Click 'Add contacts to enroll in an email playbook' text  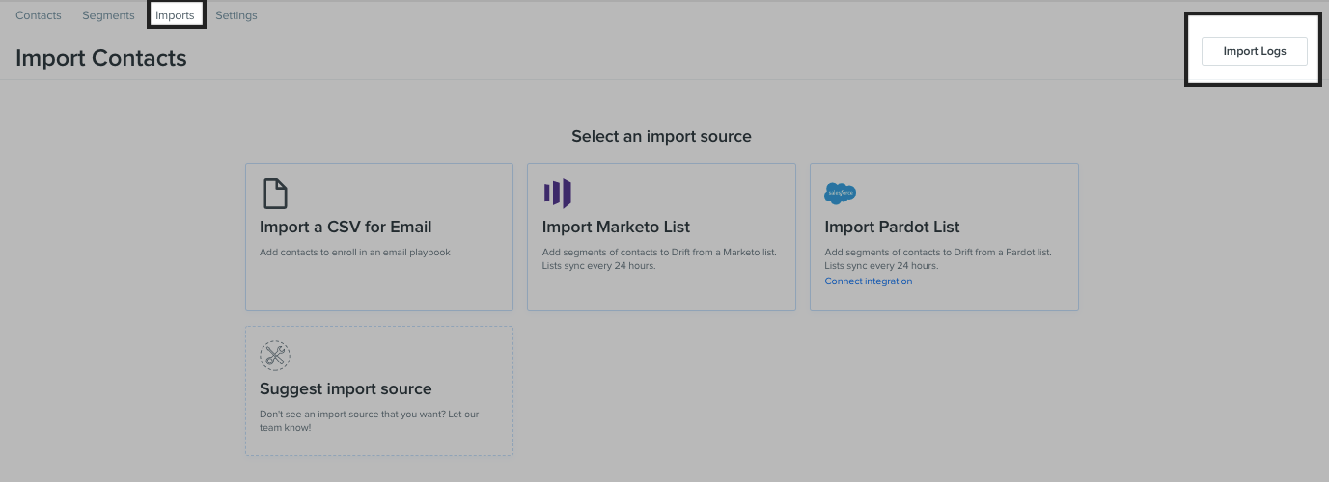tap(355, 253)
